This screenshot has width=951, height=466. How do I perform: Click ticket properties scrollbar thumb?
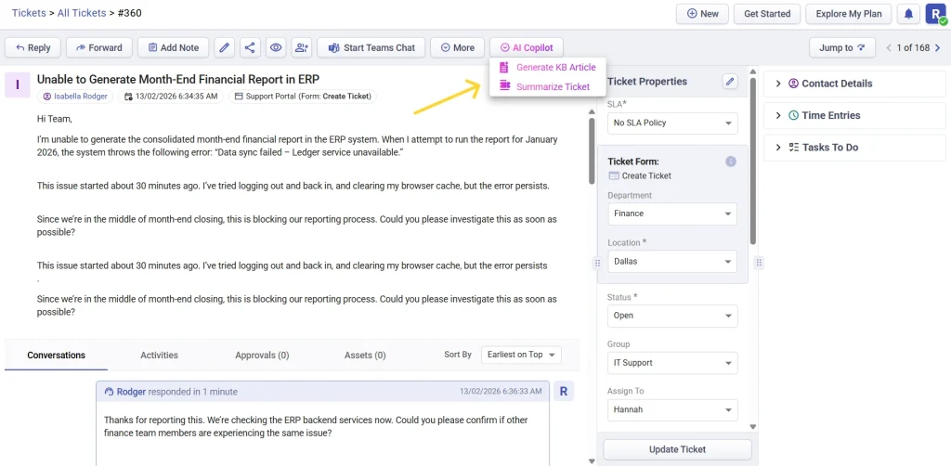pyautogui.click(x=753, y=161)
